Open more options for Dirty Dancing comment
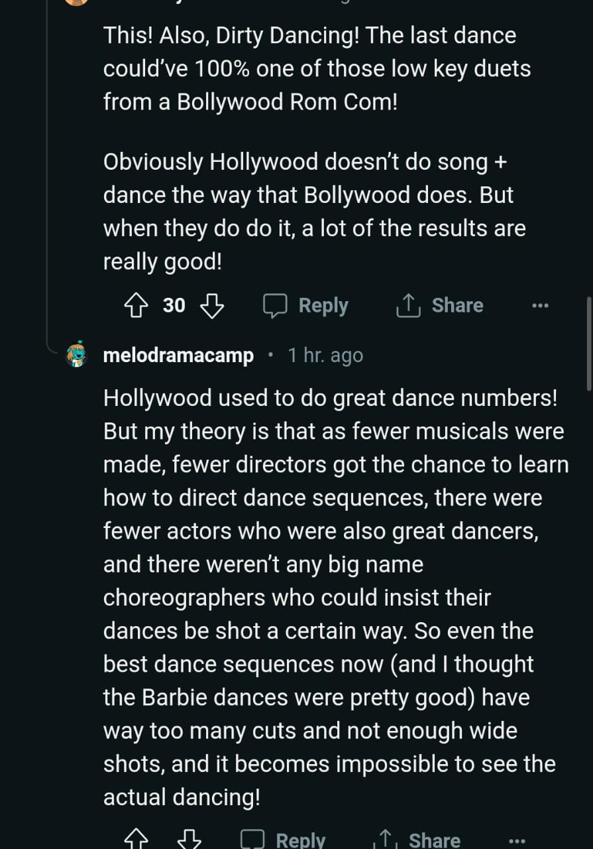The image size is (593, 849). [540, 306]
